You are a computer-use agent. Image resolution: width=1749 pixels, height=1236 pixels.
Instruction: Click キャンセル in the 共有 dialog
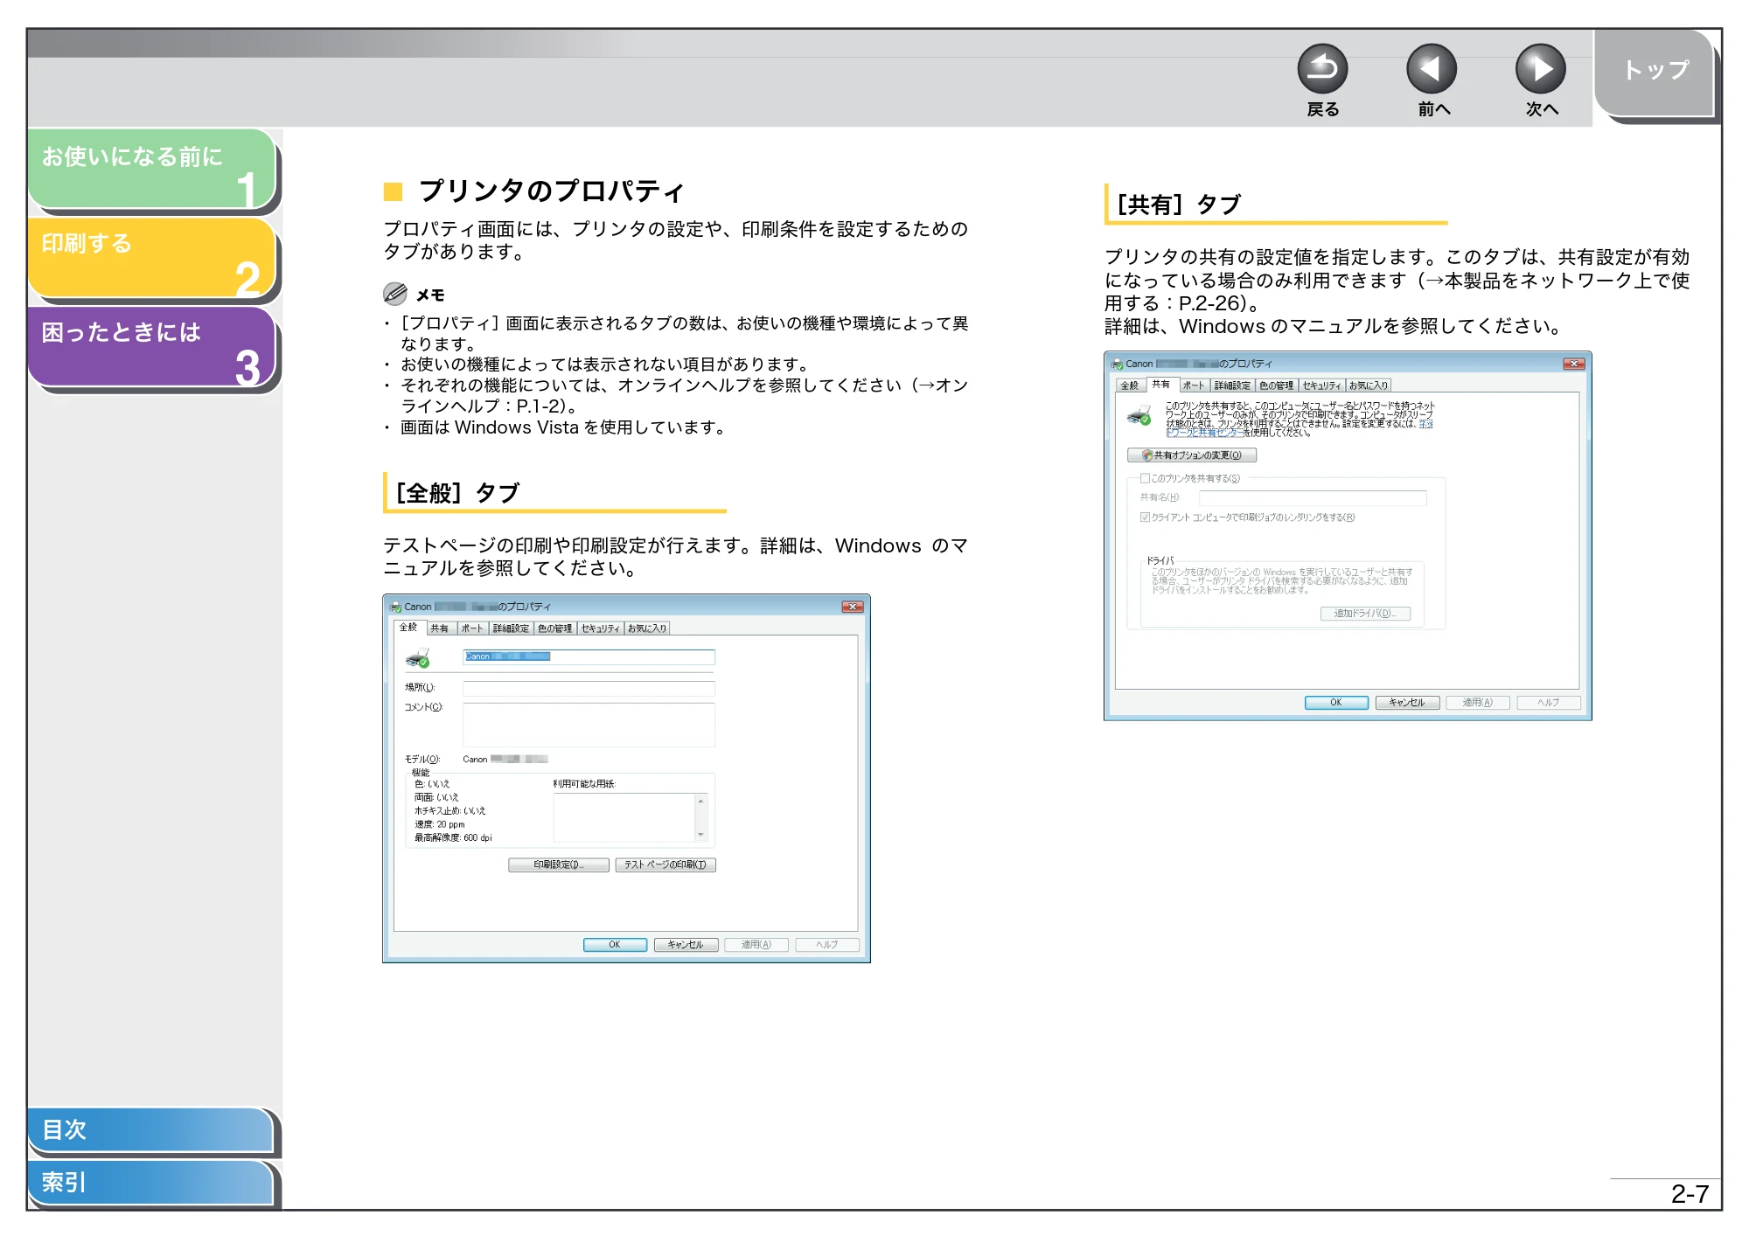coord(1407,703)
